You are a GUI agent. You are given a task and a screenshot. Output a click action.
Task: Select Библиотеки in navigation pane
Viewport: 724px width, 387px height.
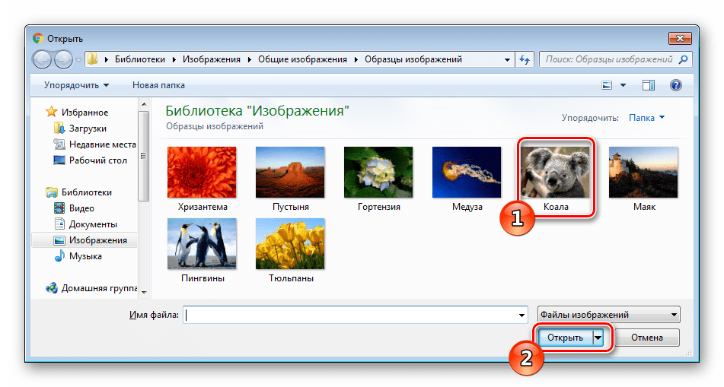(87, 192)
